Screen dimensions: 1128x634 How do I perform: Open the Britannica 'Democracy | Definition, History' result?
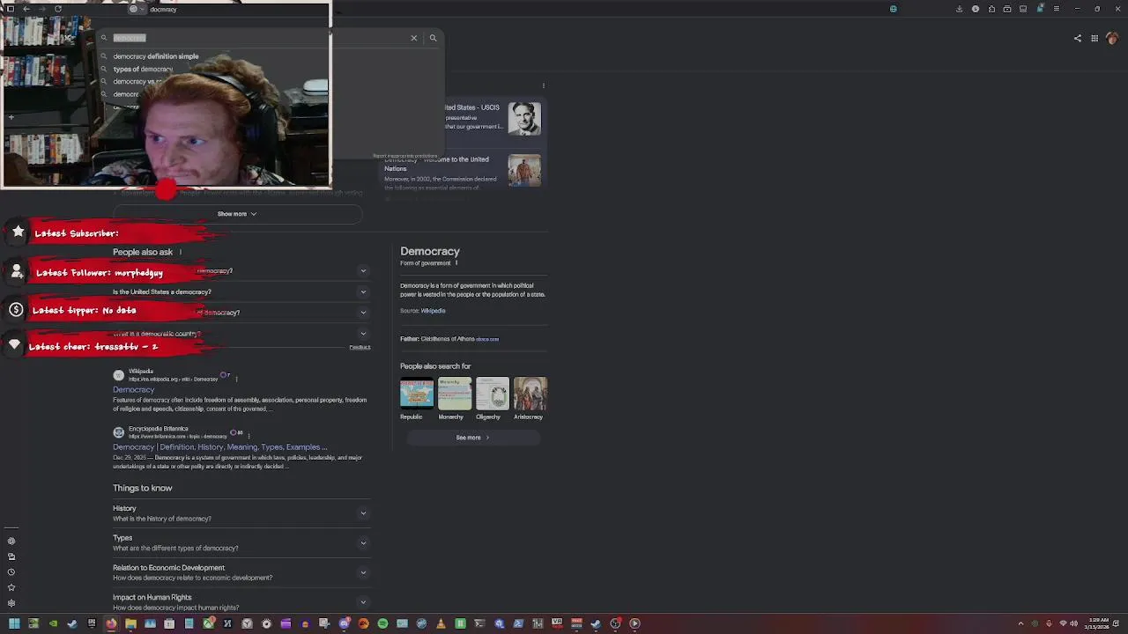pyautogui.click(x=219, y=446)
